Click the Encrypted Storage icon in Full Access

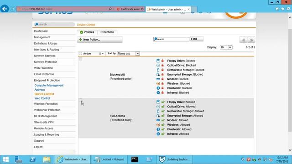click(158, 116)
